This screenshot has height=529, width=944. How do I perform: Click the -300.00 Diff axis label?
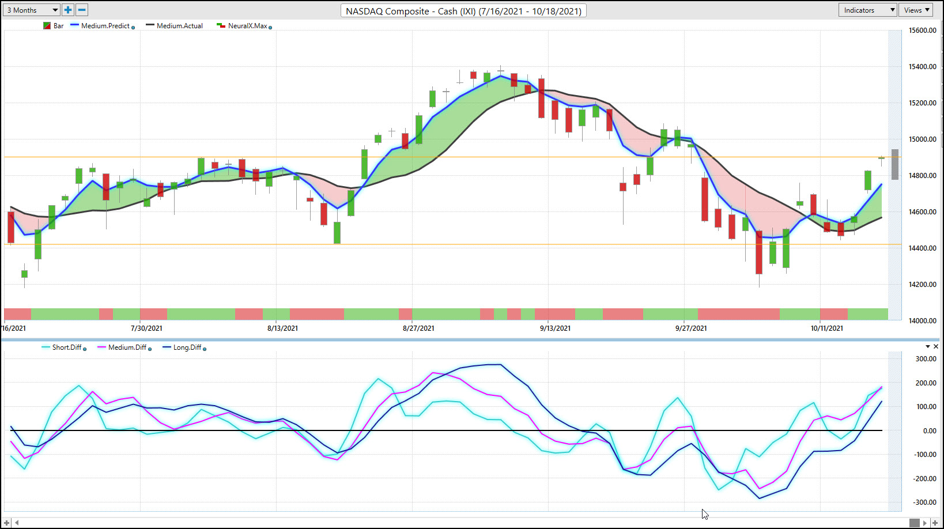(x=925, y=502)
